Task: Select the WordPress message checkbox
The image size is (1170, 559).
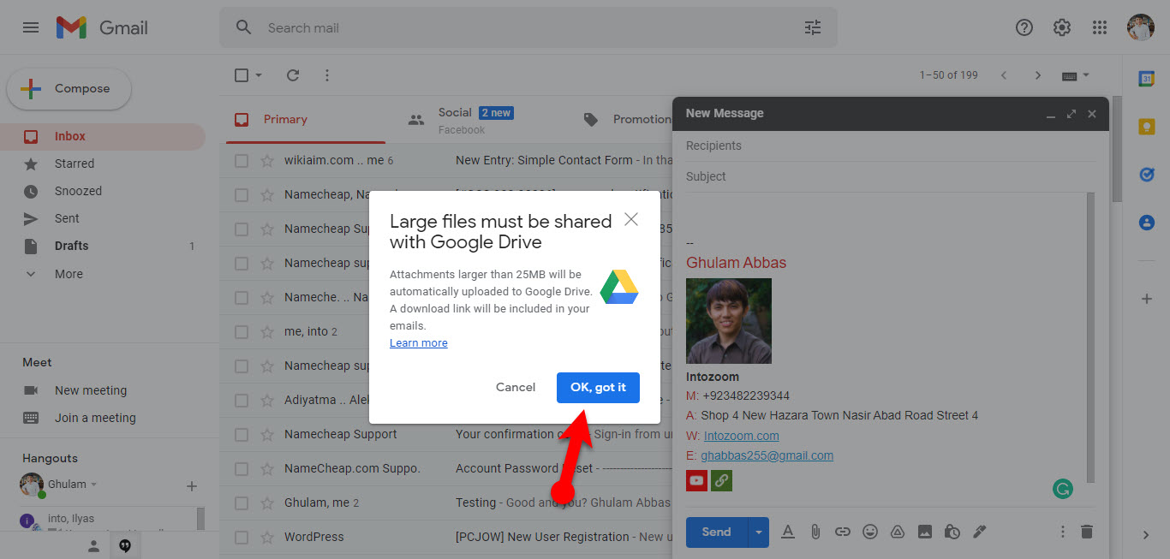Action: [242, 537]
